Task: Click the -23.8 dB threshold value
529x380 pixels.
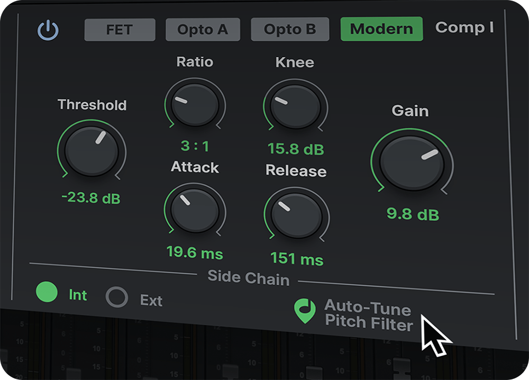Action: (91, 198)
